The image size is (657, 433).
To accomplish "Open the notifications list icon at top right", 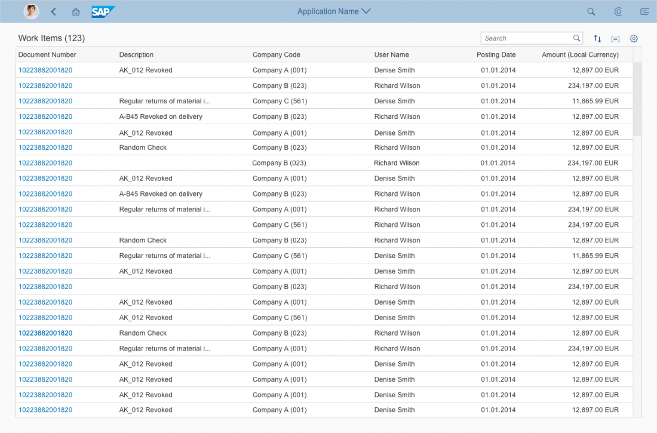I will 644,11.
